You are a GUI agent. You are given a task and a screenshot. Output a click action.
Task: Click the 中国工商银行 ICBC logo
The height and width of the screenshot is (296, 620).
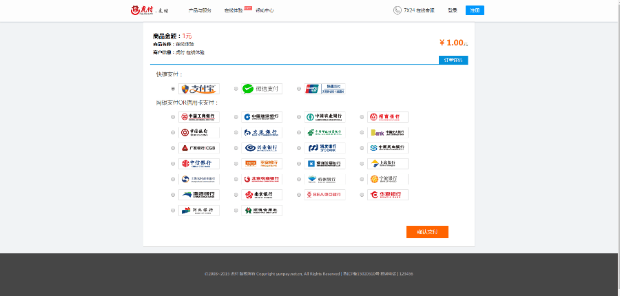tap(199, 117)
